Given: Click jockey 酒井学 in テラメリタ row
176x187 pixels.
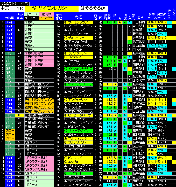Looking at the screenshot, I should coord(139,107).
